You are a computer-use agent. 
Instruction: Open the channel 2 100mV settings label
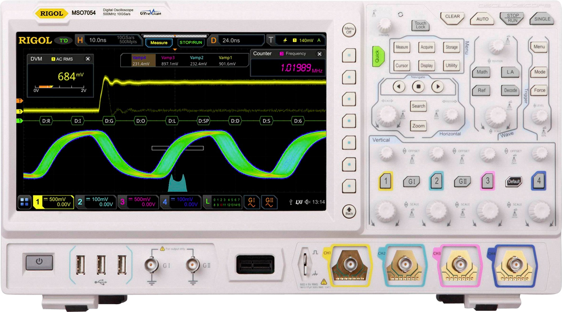click(96, 202)
